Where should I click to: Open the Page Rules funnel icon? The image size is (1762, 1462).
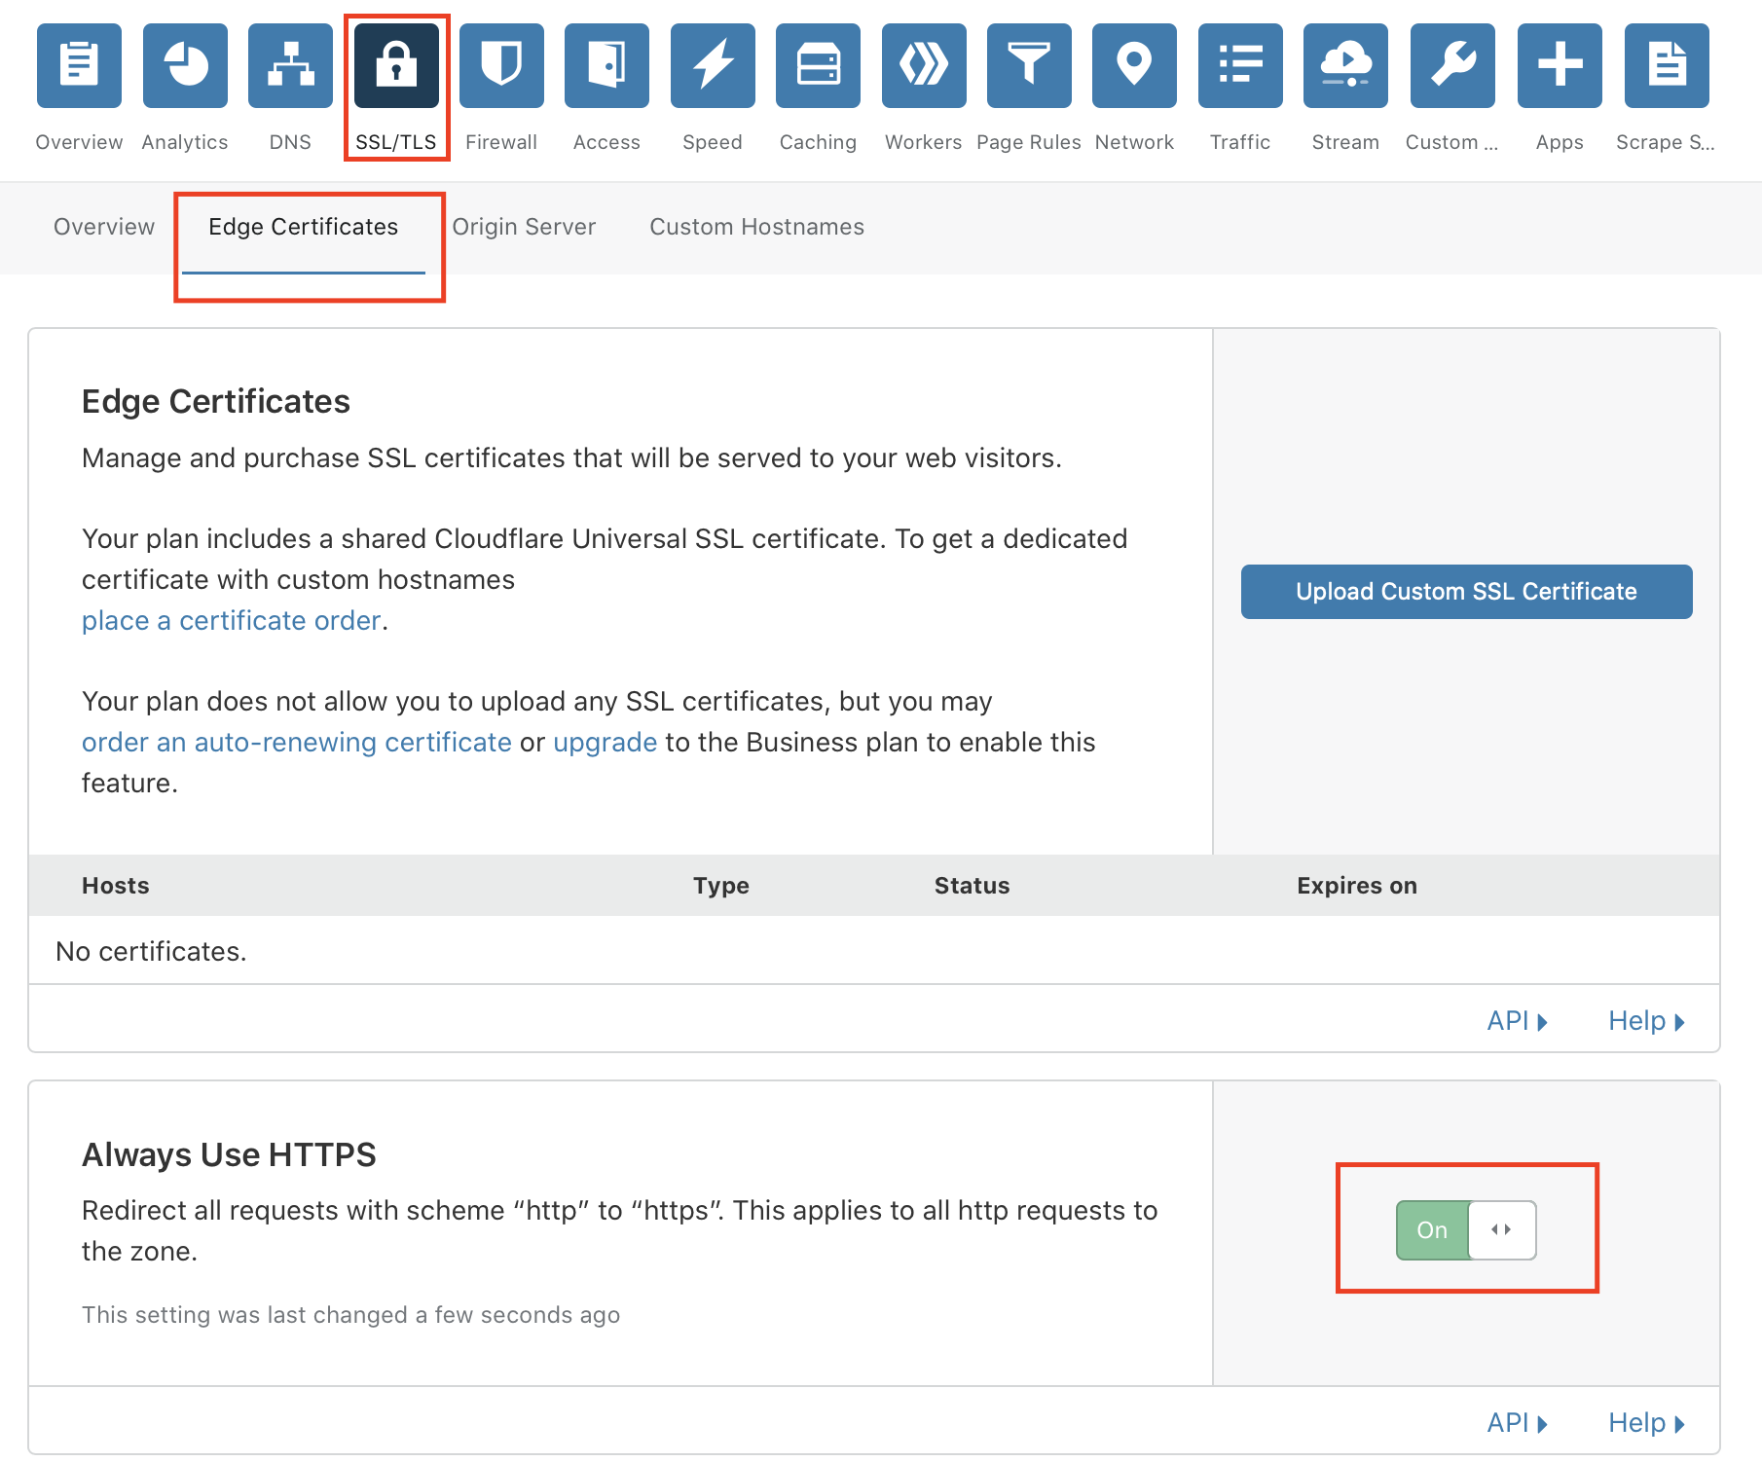(x=1029, y=65)
